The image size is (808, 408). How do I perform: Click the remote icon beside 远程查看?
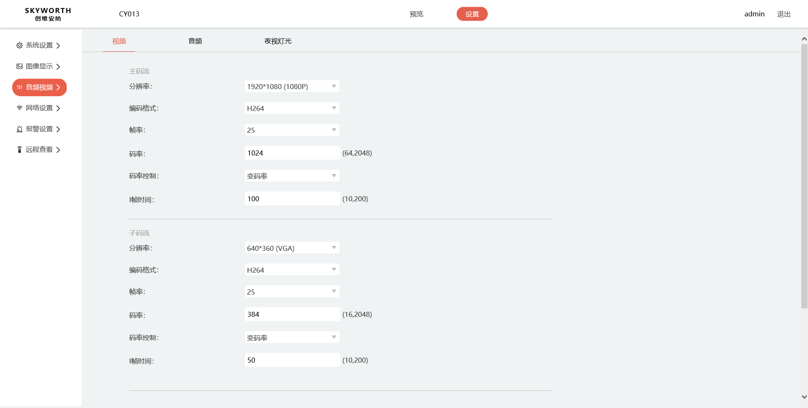click(x=19, y=150)
